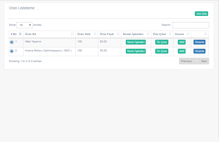Click Düzenle for Web Tasarım
The image size is (219, 142).
(x=199, y=42)
